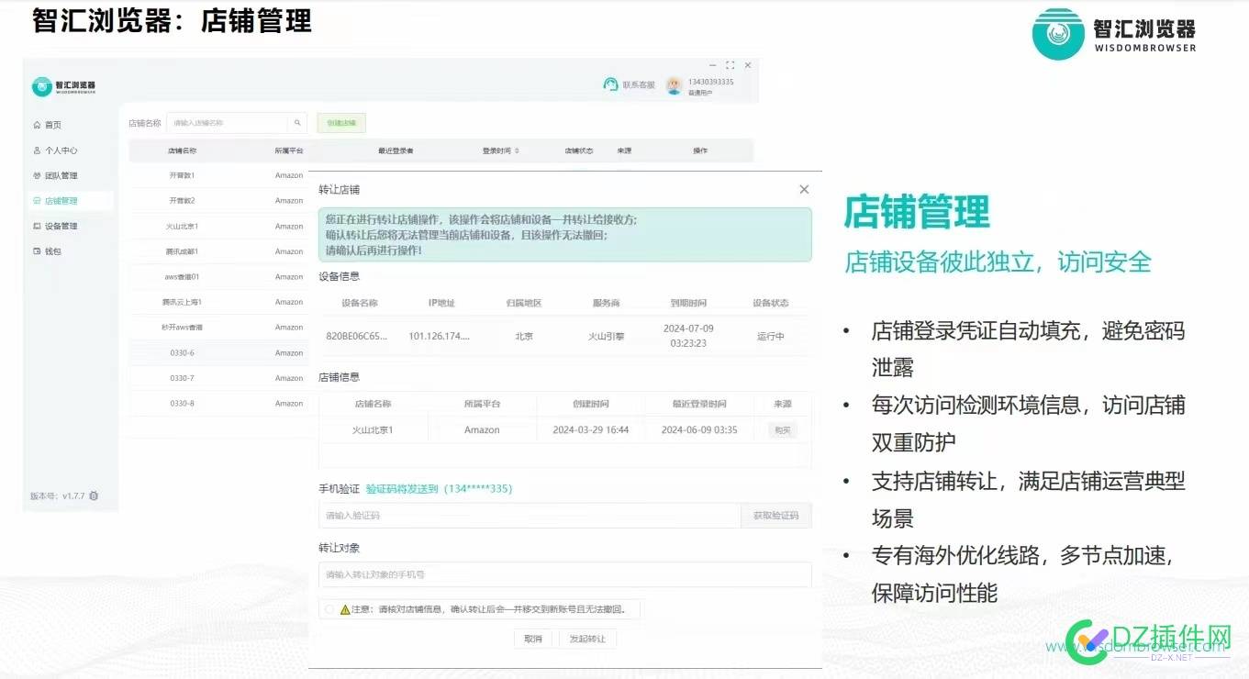Click last login 2024-06-09 03:35 cell
The height and width of the screenshot is (679, 1249).
pos(699,430)
